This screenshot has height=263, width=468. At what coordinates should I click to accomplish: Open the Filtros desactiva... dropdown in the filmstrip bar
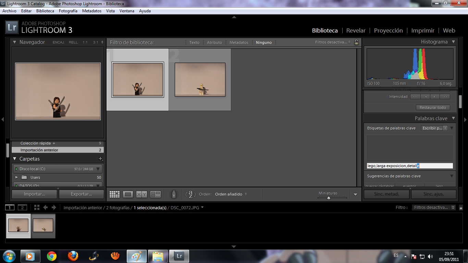coord(433,208)
